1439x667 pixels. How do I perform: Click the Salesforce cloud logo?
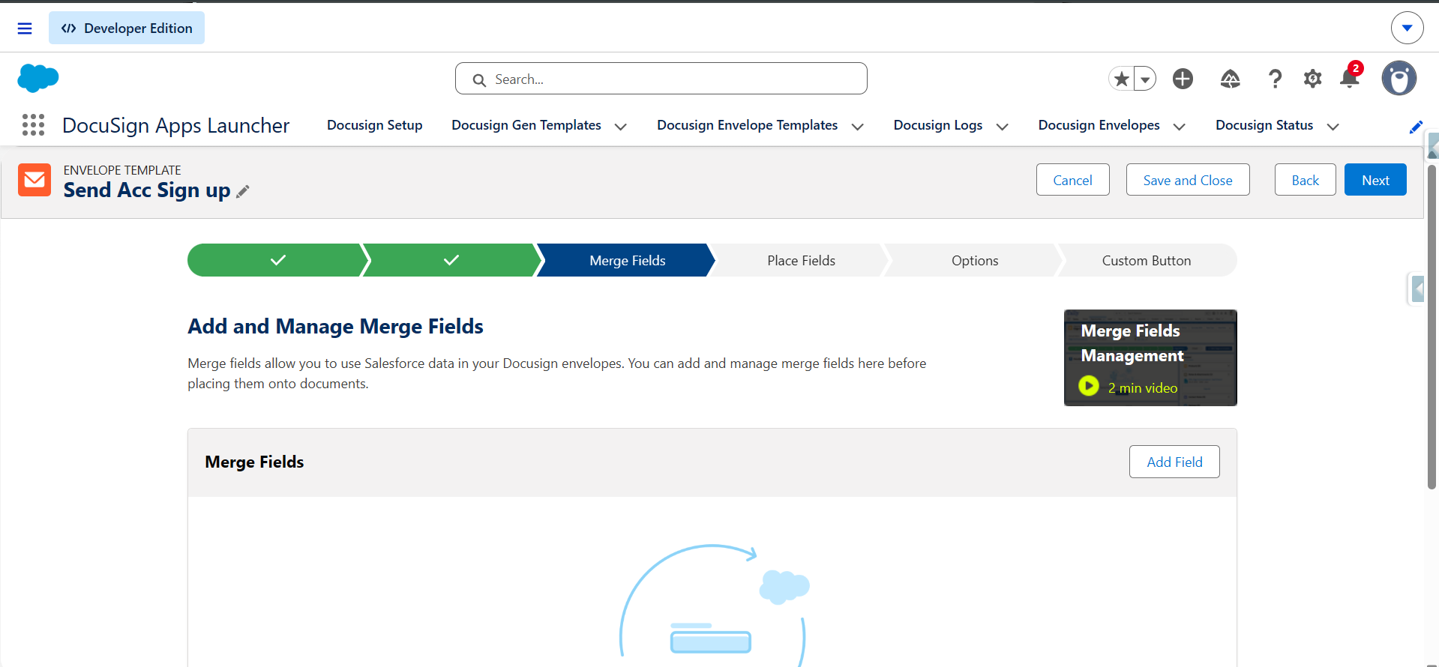point(38,78)
